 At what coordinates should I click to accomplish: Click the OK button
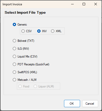pyautogui.click(x=72, y=104)
